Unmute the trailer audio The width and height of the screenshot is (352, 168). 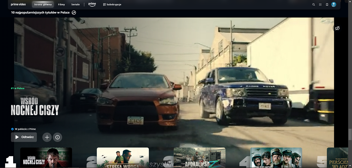point(337,29)
